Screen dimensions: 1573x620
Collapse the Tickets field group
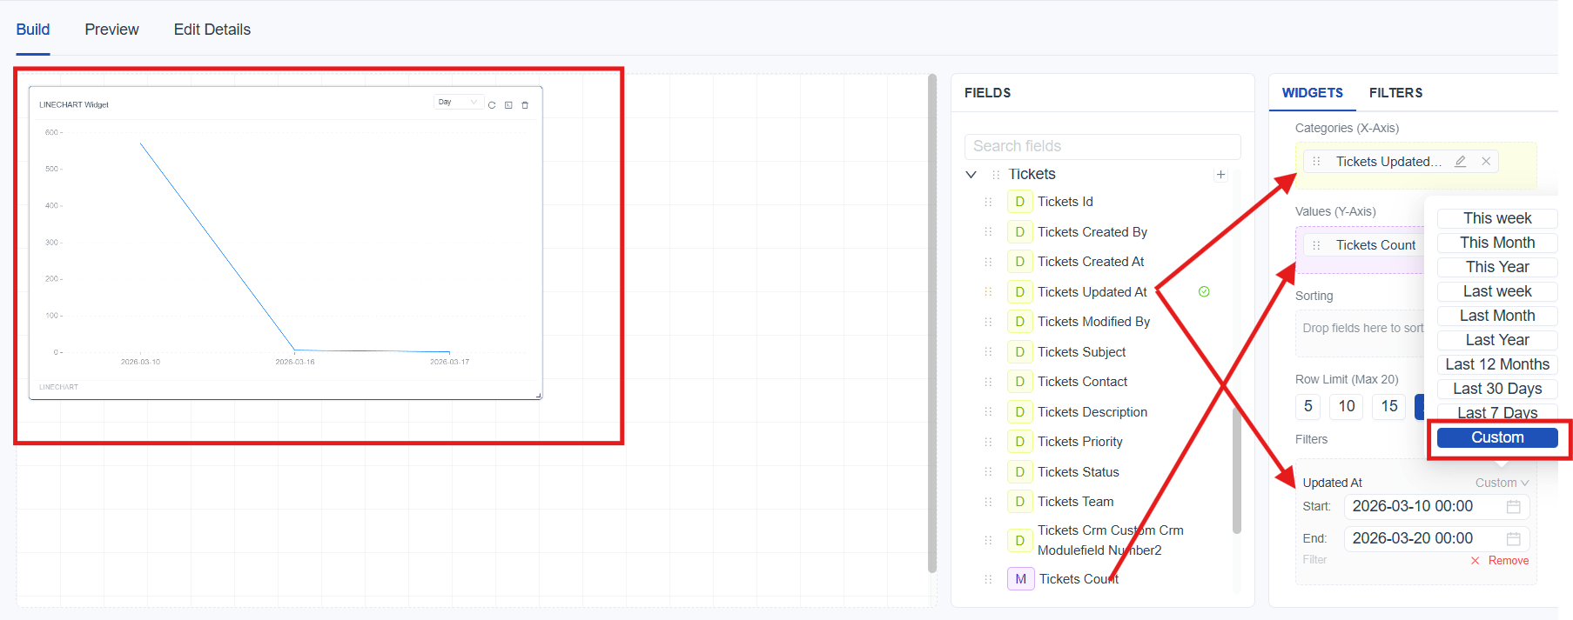pyautogui.click(x=971, y=175)
